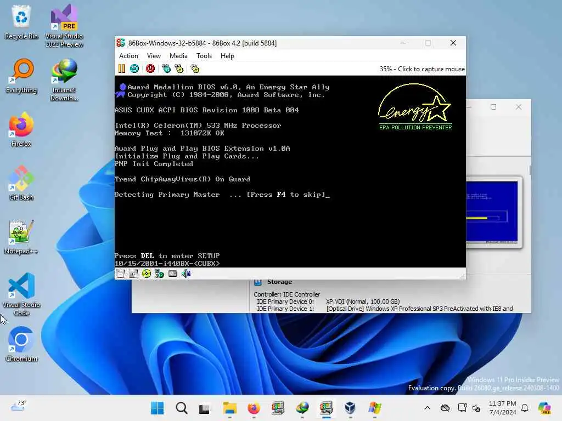Viewport: 562px width, 421px height.
Task: Click 'Controller: IDE Controller' text
Action: click(286, 294)
